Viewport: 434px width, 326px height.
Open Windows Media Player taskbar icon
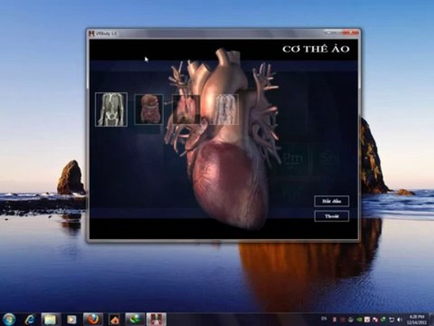pos(71,320)
